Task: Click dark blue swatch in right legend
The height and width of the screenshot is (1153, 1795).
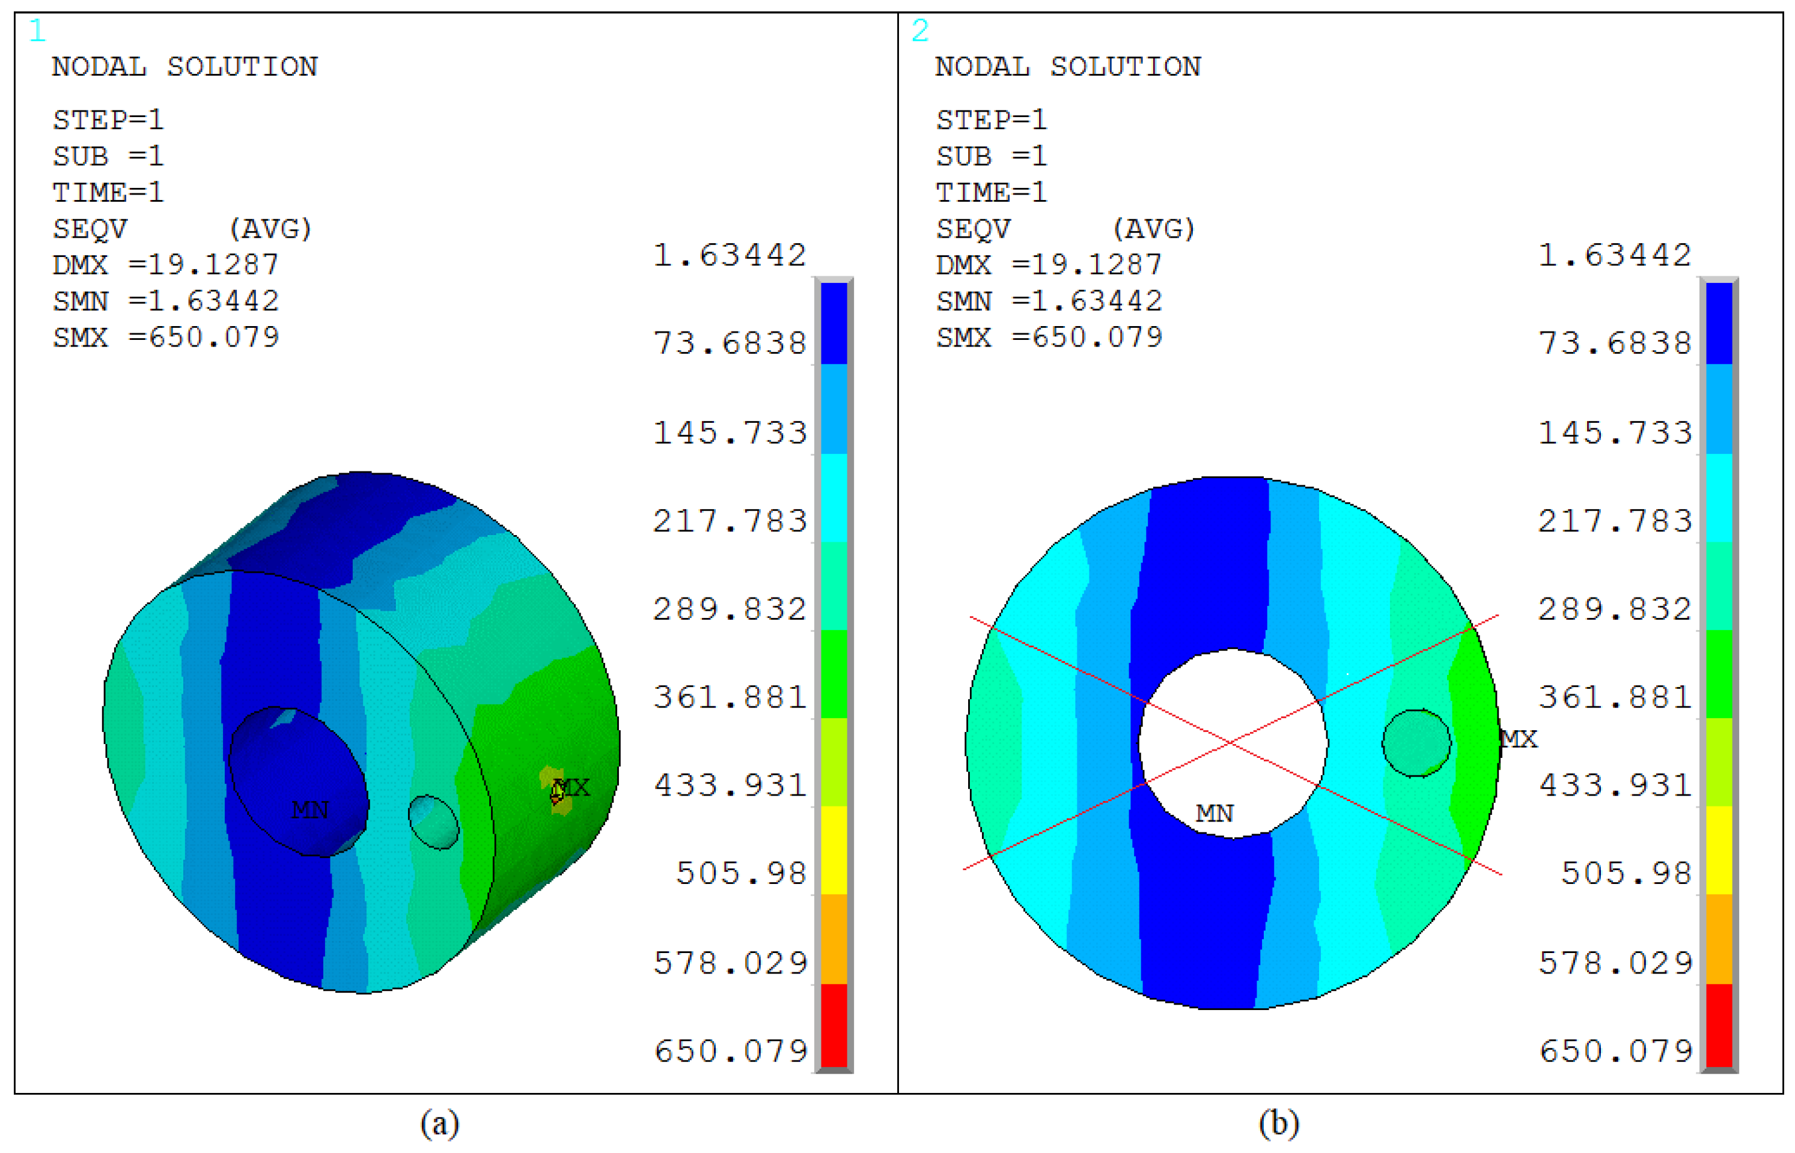Action: tap(1719, 324)
